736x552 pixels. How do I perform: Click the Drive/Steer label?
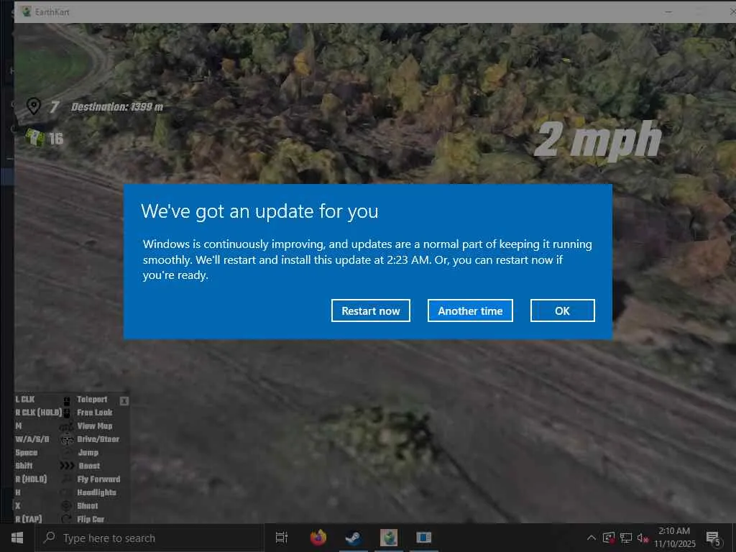[98, 439]
